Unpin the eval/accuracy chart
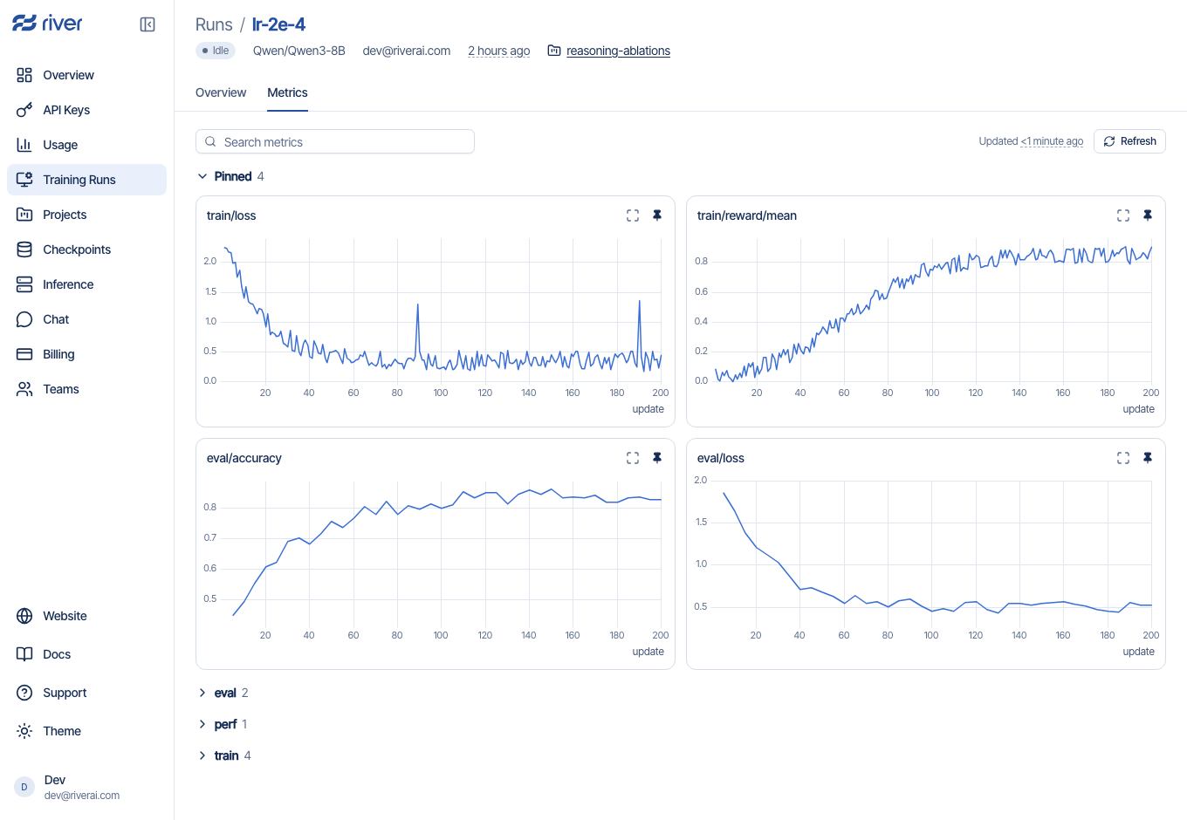The image size is (1187, 820). (x=657, y=458)
